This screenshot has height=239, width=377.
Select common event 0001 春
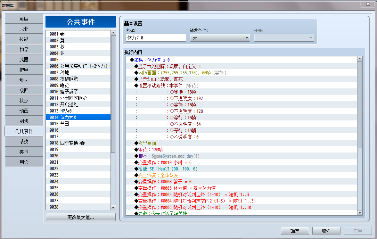point(78,34)
